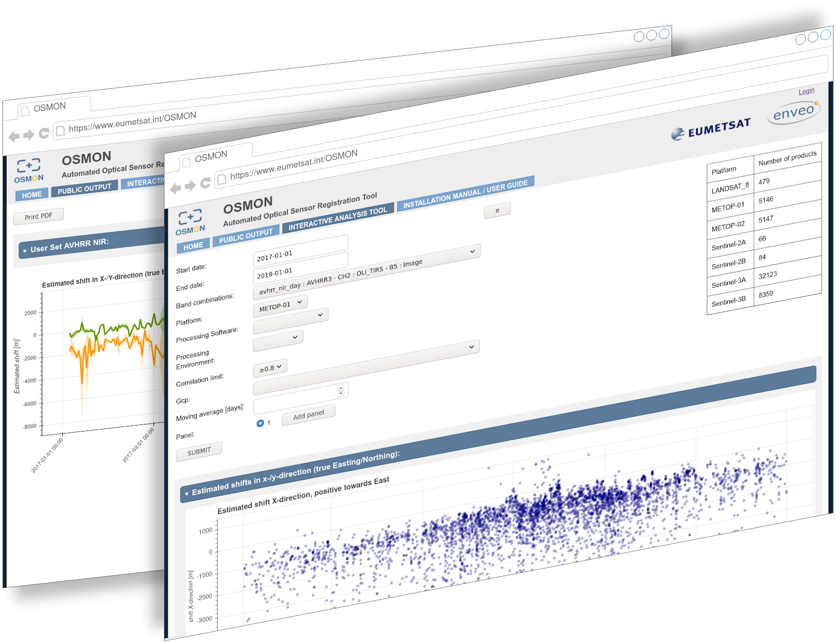836x642 pixels.
Task: Click the Print PDF button
Action: [x=38, y=216]
